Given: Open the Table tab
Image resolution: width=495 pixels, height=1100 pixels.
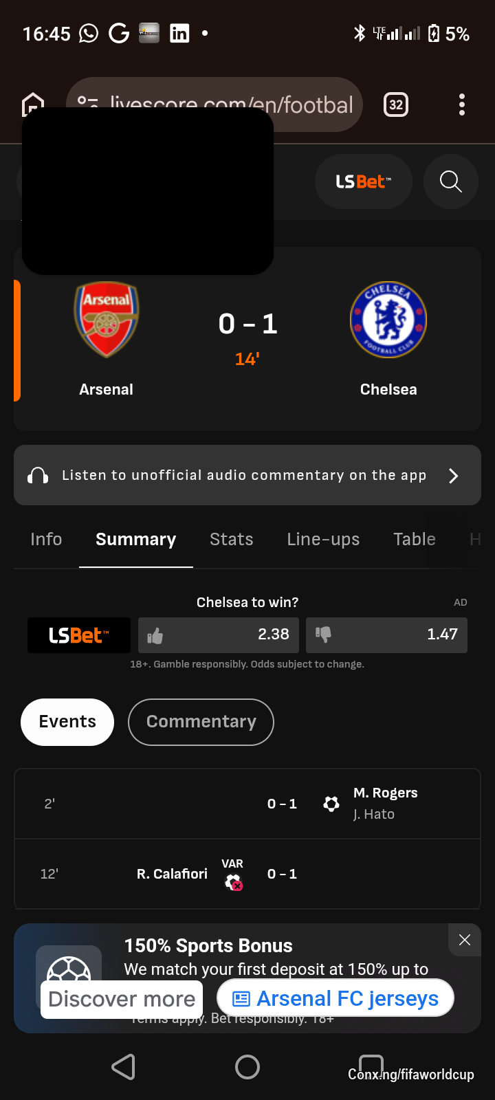Looking at the screenshot, I should (x=415, y=539).
